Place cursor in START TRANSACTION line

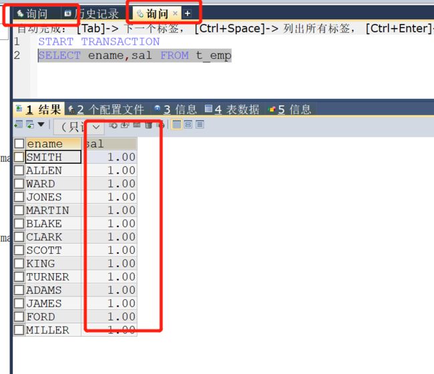99,41
